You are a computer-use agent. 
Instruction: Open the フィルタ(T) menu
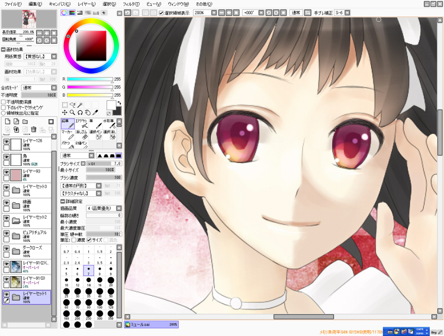pos(131,4)
